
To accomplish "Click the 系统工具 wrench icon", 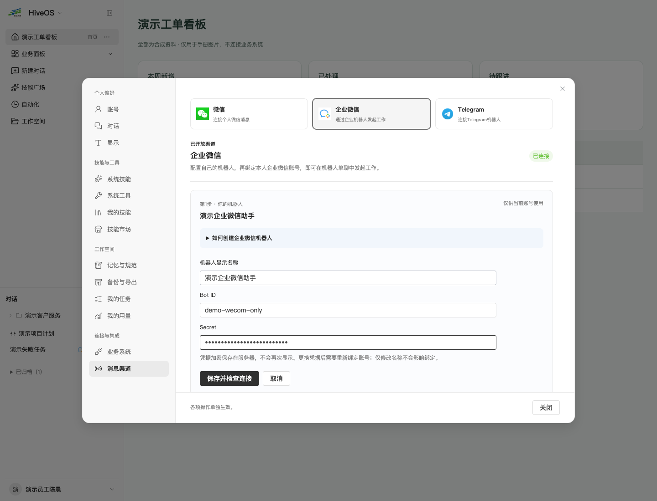I will tap(98, 196).
